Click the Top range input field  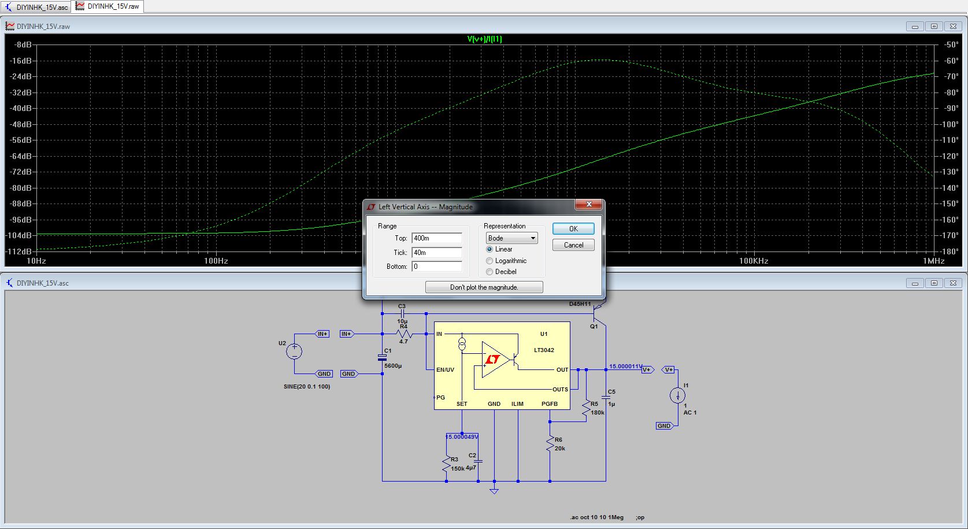tap(437, 238)
